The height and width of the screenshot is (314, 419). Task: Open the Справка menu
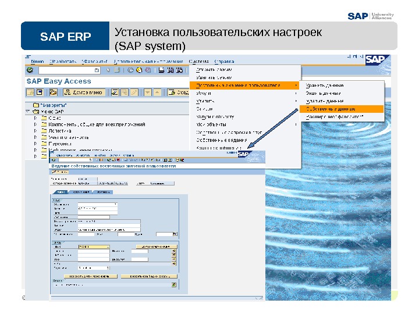point(224,62)
